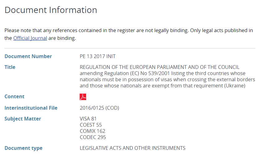Click the REGULATION OF THE EUROPEAN PARLIAMENT line
Viewport: 265px width, 156px height.
tap(160, 67)
